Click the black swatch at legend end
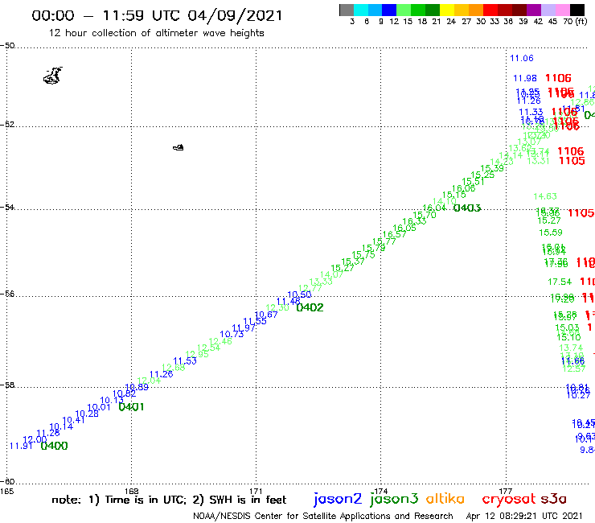This screenshot has height=523, width=595. click(577, 10)
